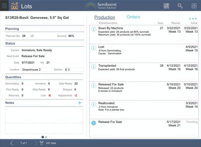The image size is (201, 147).
Task: Click the Lots greenhouse icon
Action: click(15, 6)
